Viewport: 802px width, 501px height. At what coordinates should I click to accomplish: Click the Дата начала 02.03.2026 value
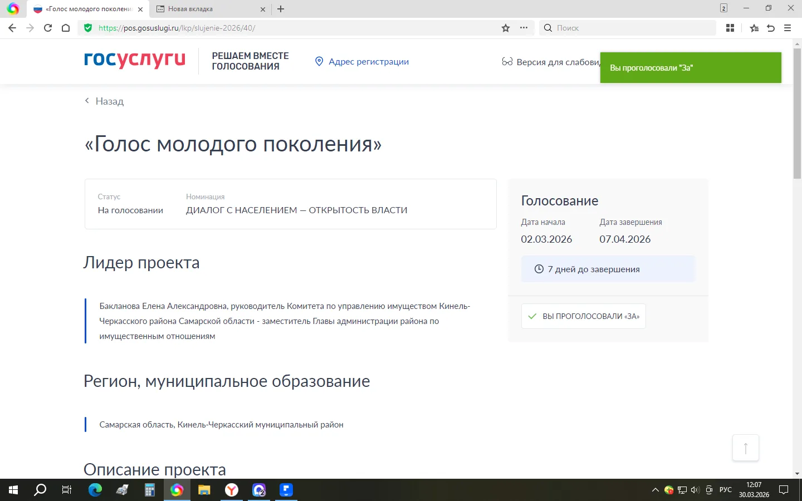tap(546, 239)
